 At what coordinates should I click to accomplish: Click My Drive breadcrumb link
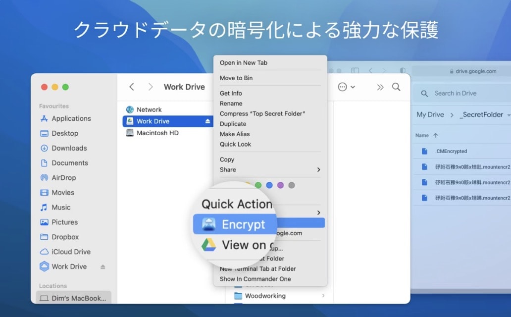point(430,114)
